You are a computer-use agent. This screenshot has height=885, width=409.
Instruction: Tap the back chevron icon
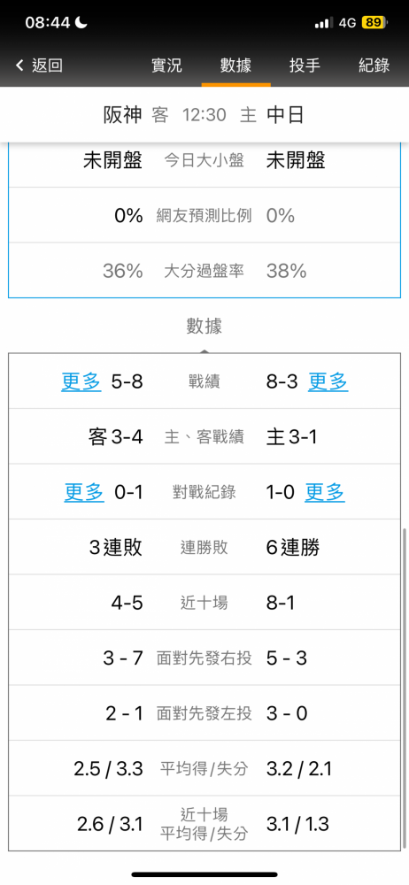pos(19,65)
